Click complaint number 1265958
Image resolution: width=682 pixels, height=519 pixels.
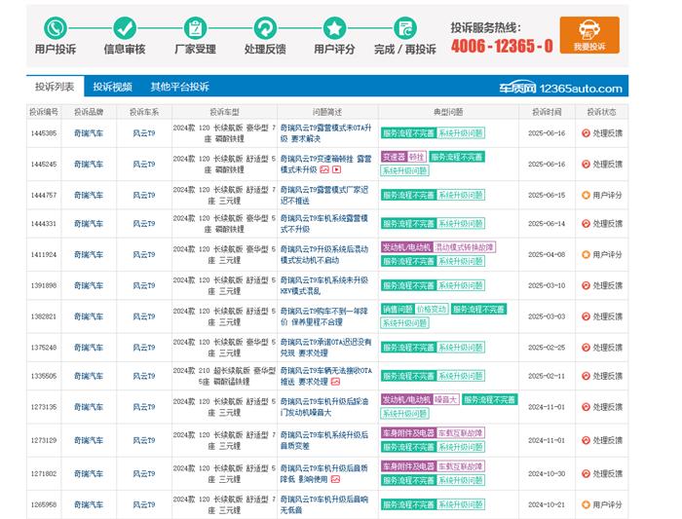(44, 504)
